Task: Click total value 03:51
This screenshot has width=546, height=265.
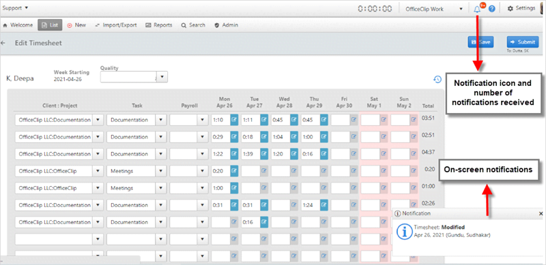Action: click(428, 118)
